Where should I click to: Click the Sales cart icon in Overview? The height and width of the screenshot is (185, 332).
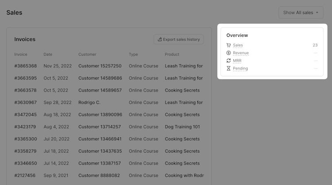(x=228, y=45)
